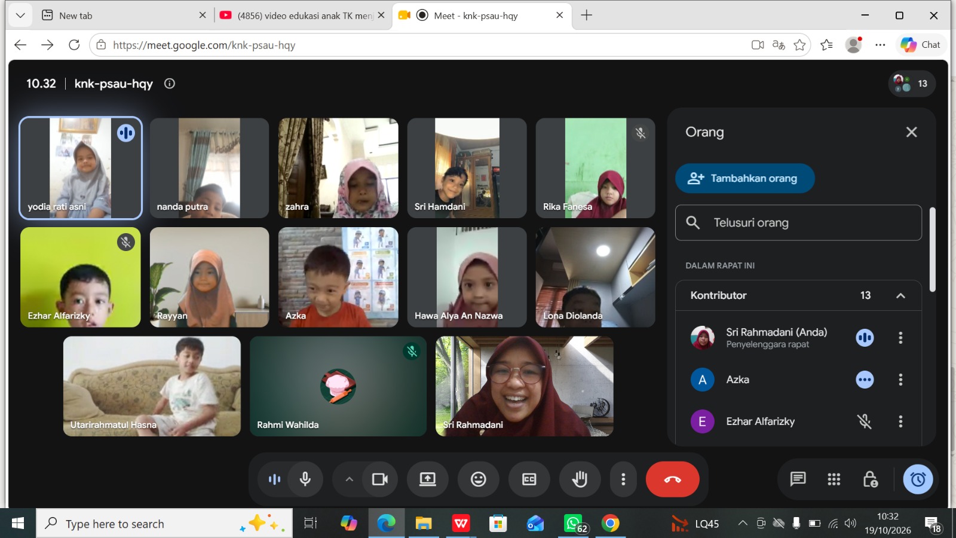
Task: Click the browser favorites star icon
Action: (799, 45)
